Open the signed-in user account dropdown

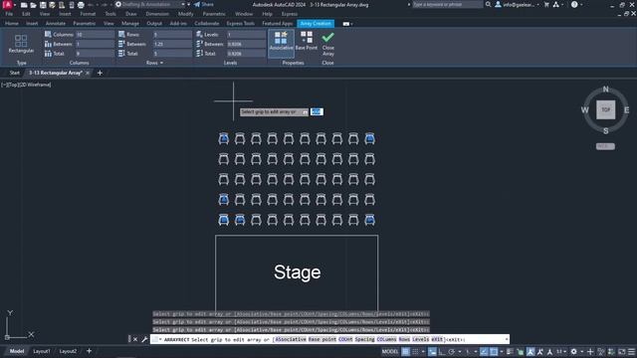click(517, 4)
